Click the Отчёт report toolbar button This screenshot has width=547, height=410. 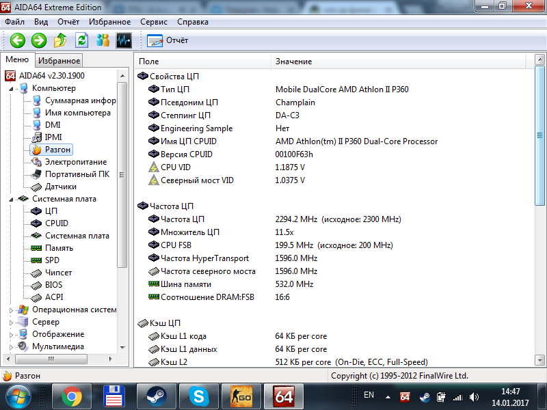[168, 40]
